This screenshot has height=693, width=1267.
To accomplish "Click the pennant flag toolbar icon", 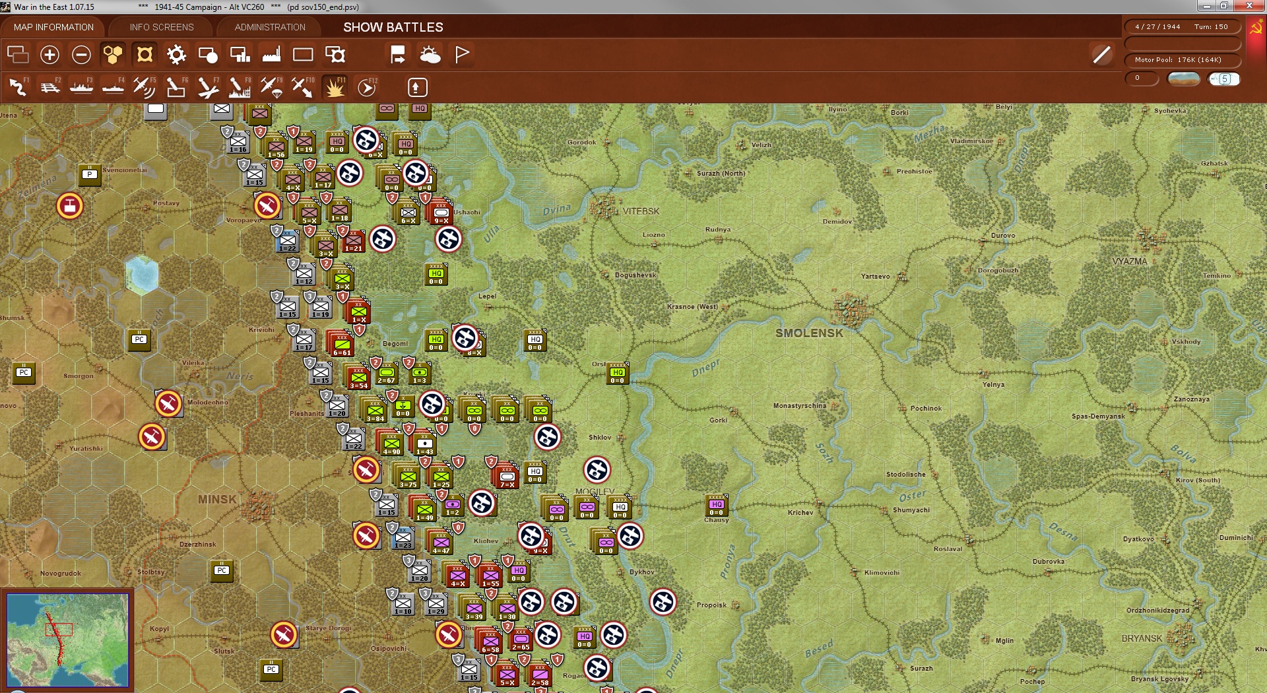I will (461, 54).
